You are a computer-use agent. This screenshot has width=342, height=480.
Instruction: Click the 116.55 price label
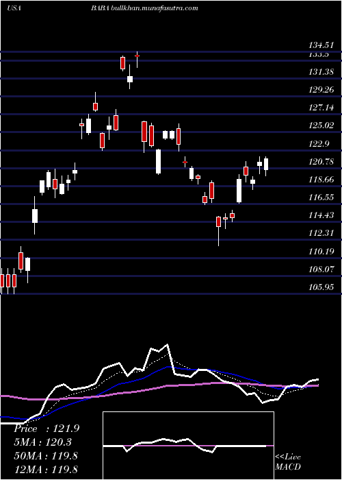pyautogui.click(x=321, y=197)
